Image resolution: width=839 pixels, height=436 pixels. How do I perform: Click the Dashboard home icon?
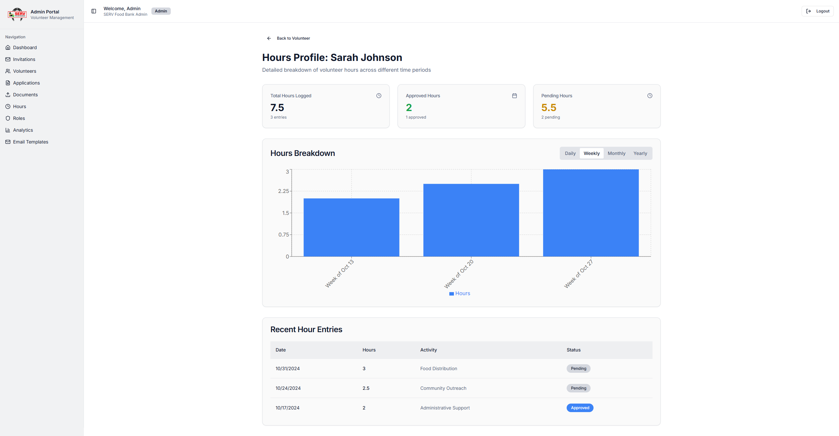click(8, 47)
